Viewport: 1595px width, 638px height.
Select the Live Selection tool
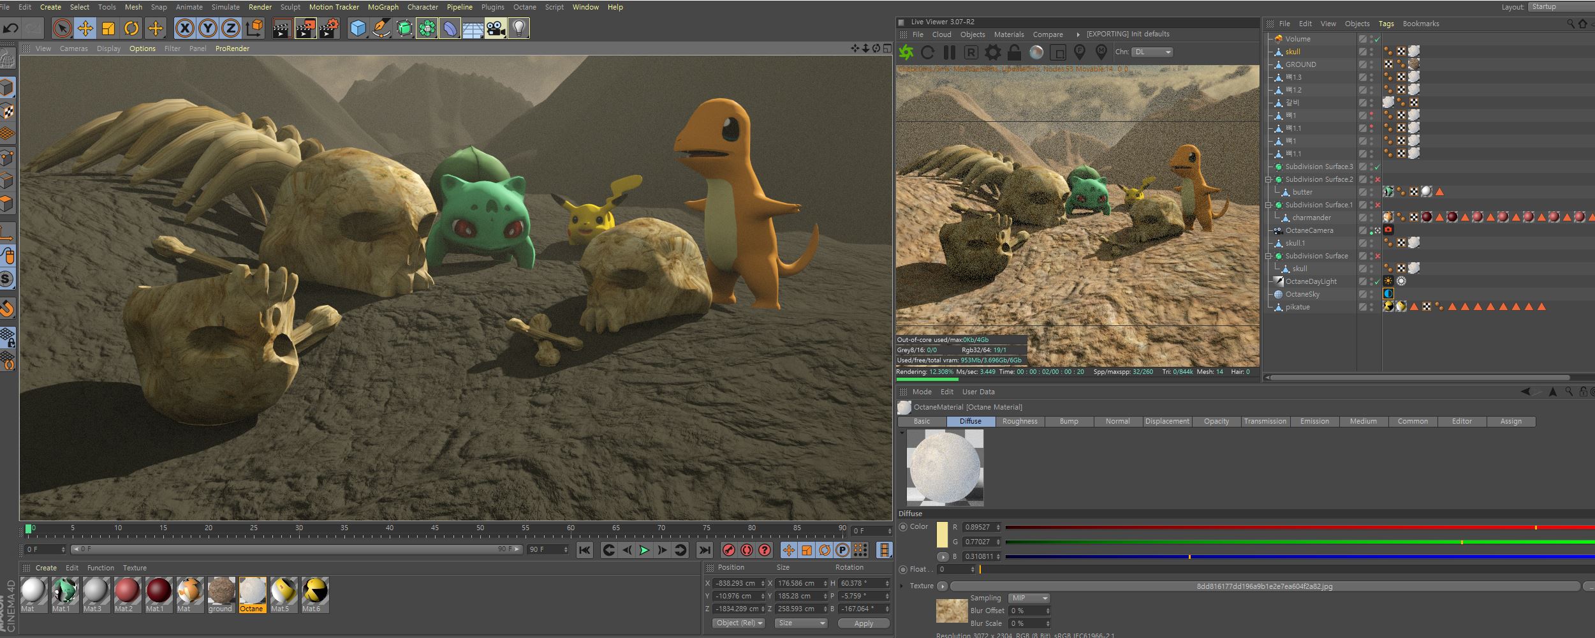tap(62, 28)
